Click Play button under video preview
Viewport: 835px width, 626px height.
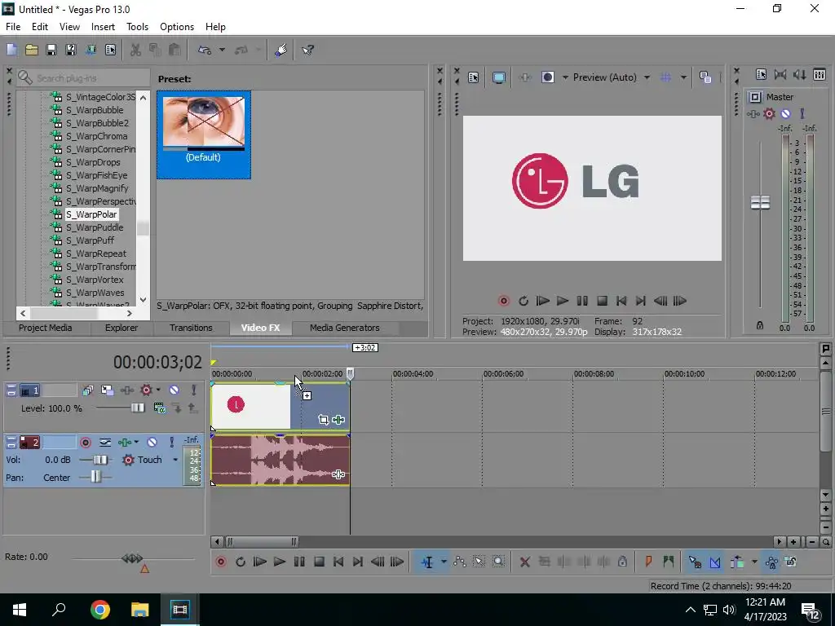click(x=563, y=302)
